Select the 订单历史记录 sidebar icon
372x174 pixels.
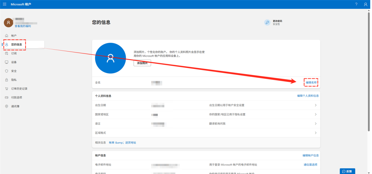click(x=6, y=88)
